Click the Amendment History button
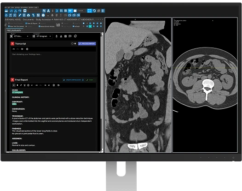The image size is (242, 191). click(x=46, y=26)
